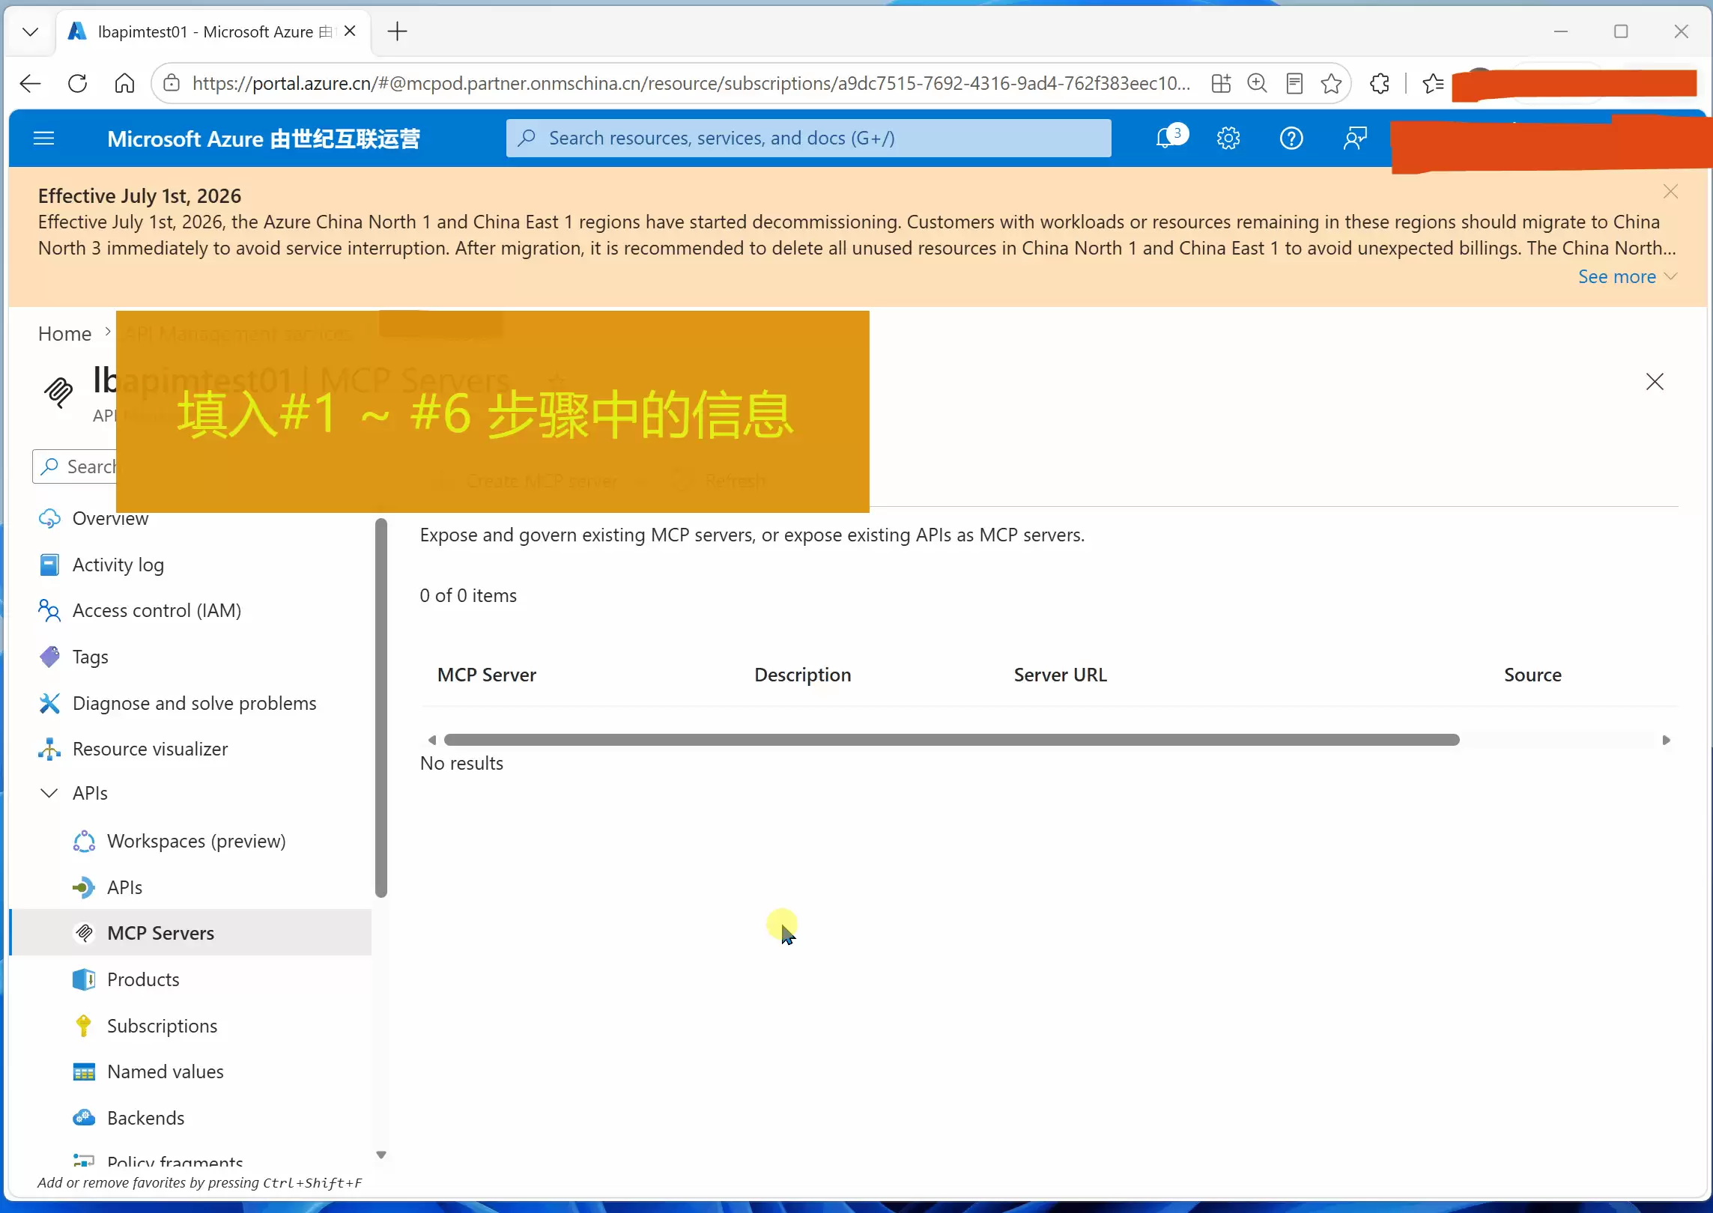Open immersive reader icon in address bar
The width and height of the screenshot is (1713, 1213).
(1294, 83)
